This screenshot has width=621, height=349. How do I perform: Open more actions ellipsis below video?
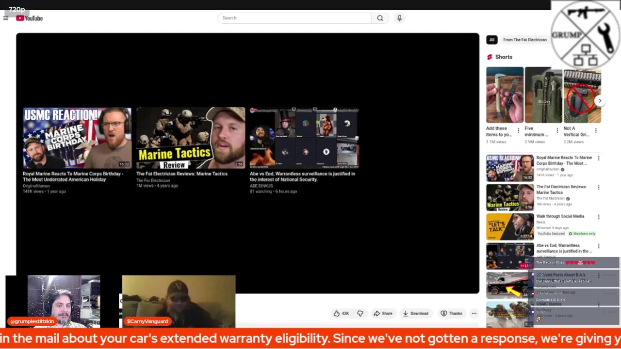click(x=474, y=314)
